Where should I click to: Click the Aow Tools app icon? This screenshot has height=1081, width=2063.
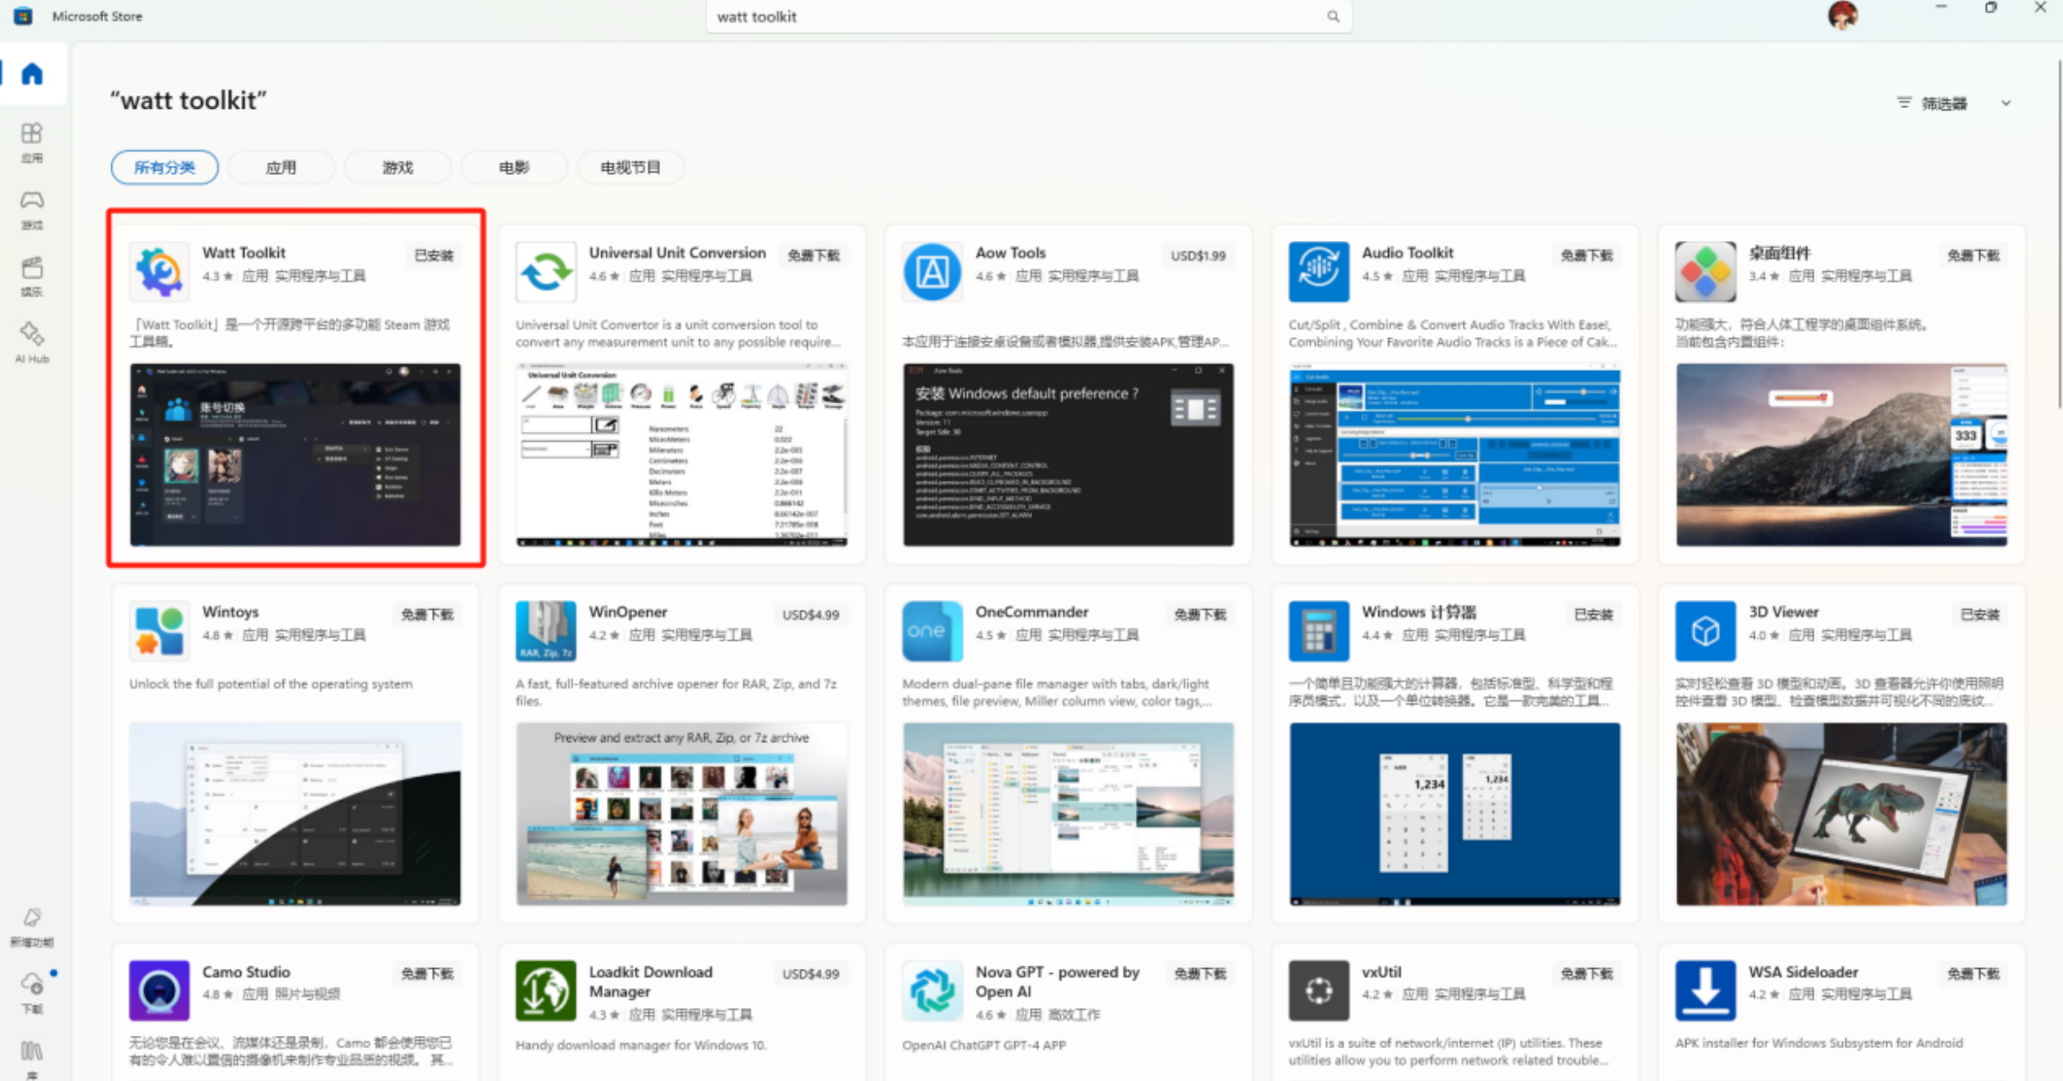933,271
